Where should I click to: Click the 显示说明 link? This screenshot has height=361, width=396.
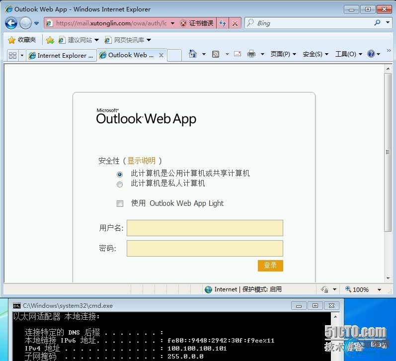tap(141, 161)
